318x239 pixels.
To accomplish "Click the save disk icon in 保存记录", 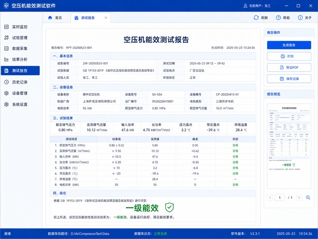I will 282,78.
